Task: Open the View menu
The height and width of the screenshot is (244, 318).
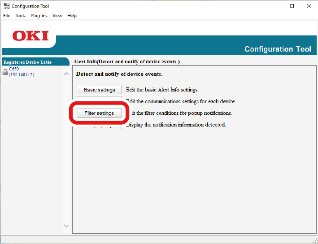Action: coord(57,16)
